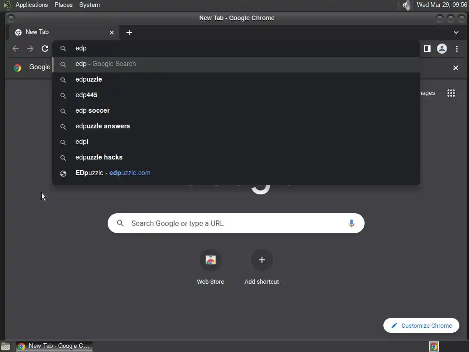Click the volume speaker icon
Viewport: 469px width, 352px height.
[x=407, y=5]
